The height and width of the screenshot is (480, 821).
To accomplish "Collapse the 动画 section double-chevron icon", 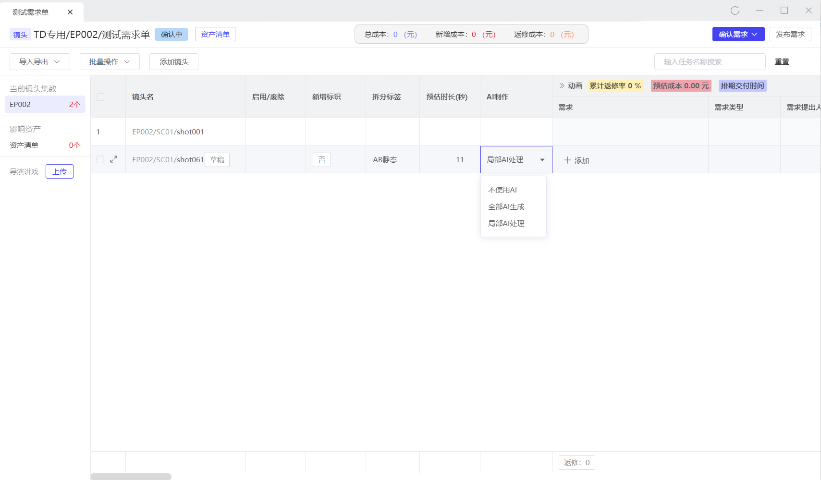I will [x=562, y=86].
